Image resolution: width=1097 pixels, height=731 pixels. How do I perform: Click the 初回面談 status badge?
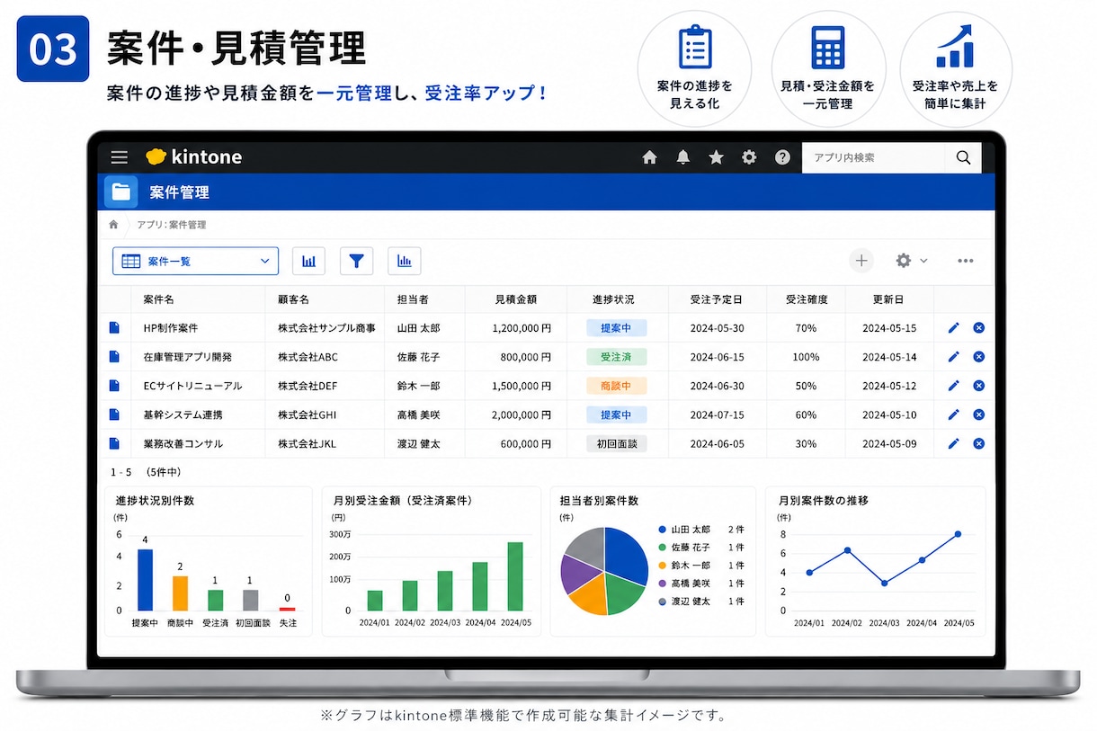616,443
